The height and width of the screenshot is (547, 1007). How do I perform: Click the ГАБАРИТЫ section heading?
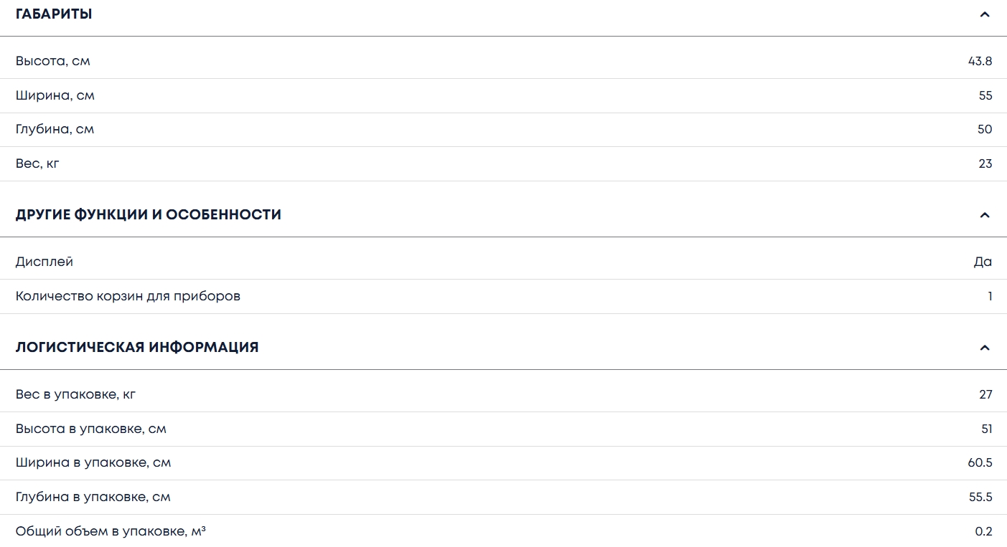click(x=54, y=14)
